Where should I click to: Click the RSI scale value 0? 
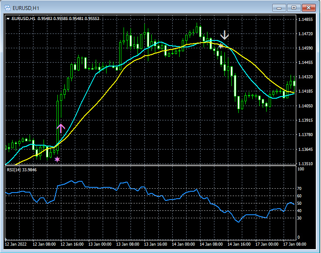click(x=298, y=237)
